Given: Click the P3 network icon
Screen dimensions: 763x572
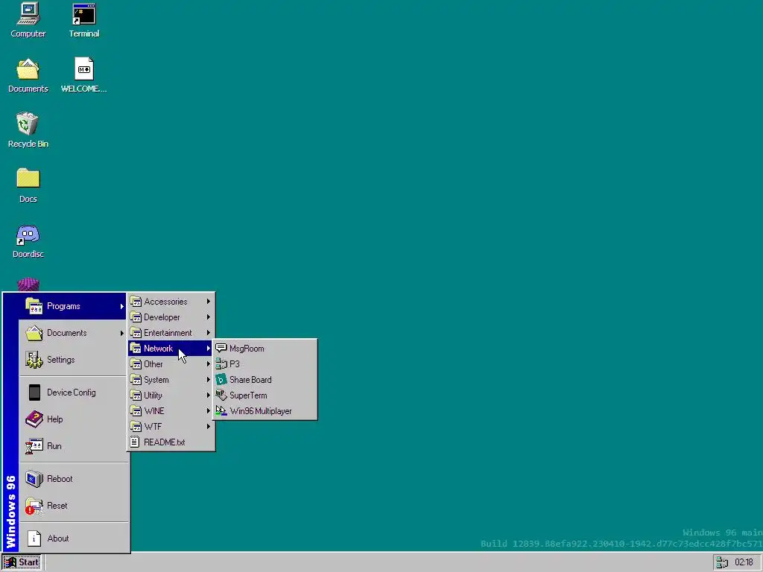Looking at the screenshot, I should tap(221, 363).
